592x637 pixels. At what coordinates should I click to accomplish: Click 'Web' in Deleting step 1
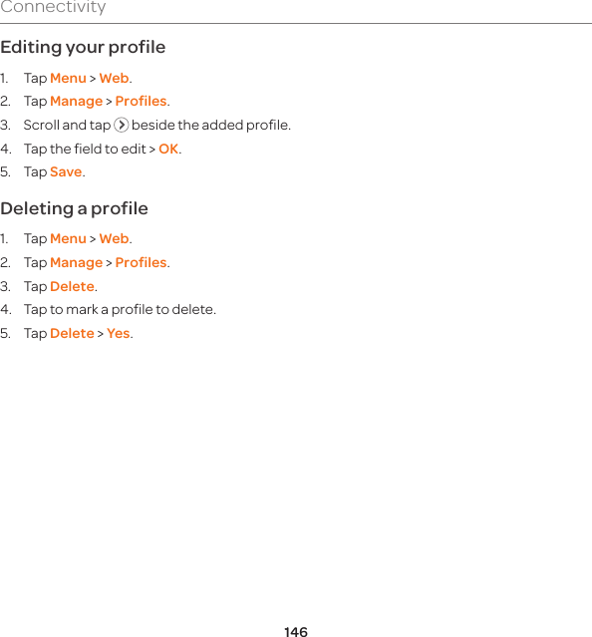point(114,239)
